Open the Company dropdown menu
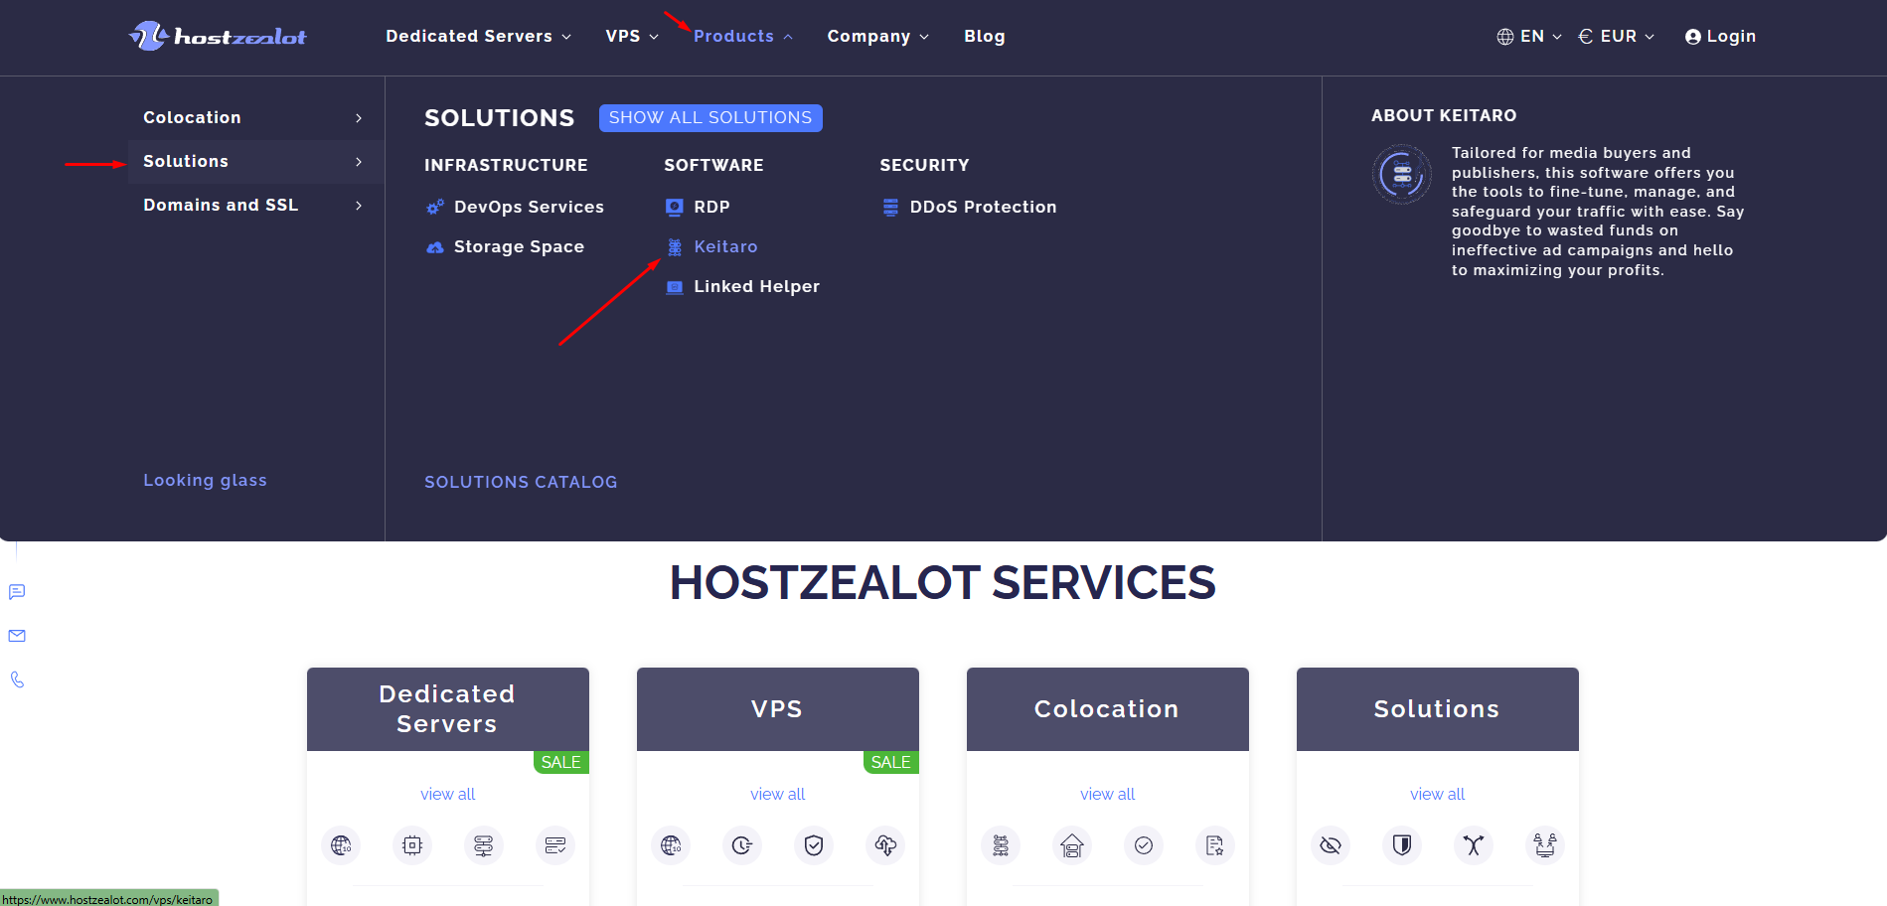 [x=878, y=36]
